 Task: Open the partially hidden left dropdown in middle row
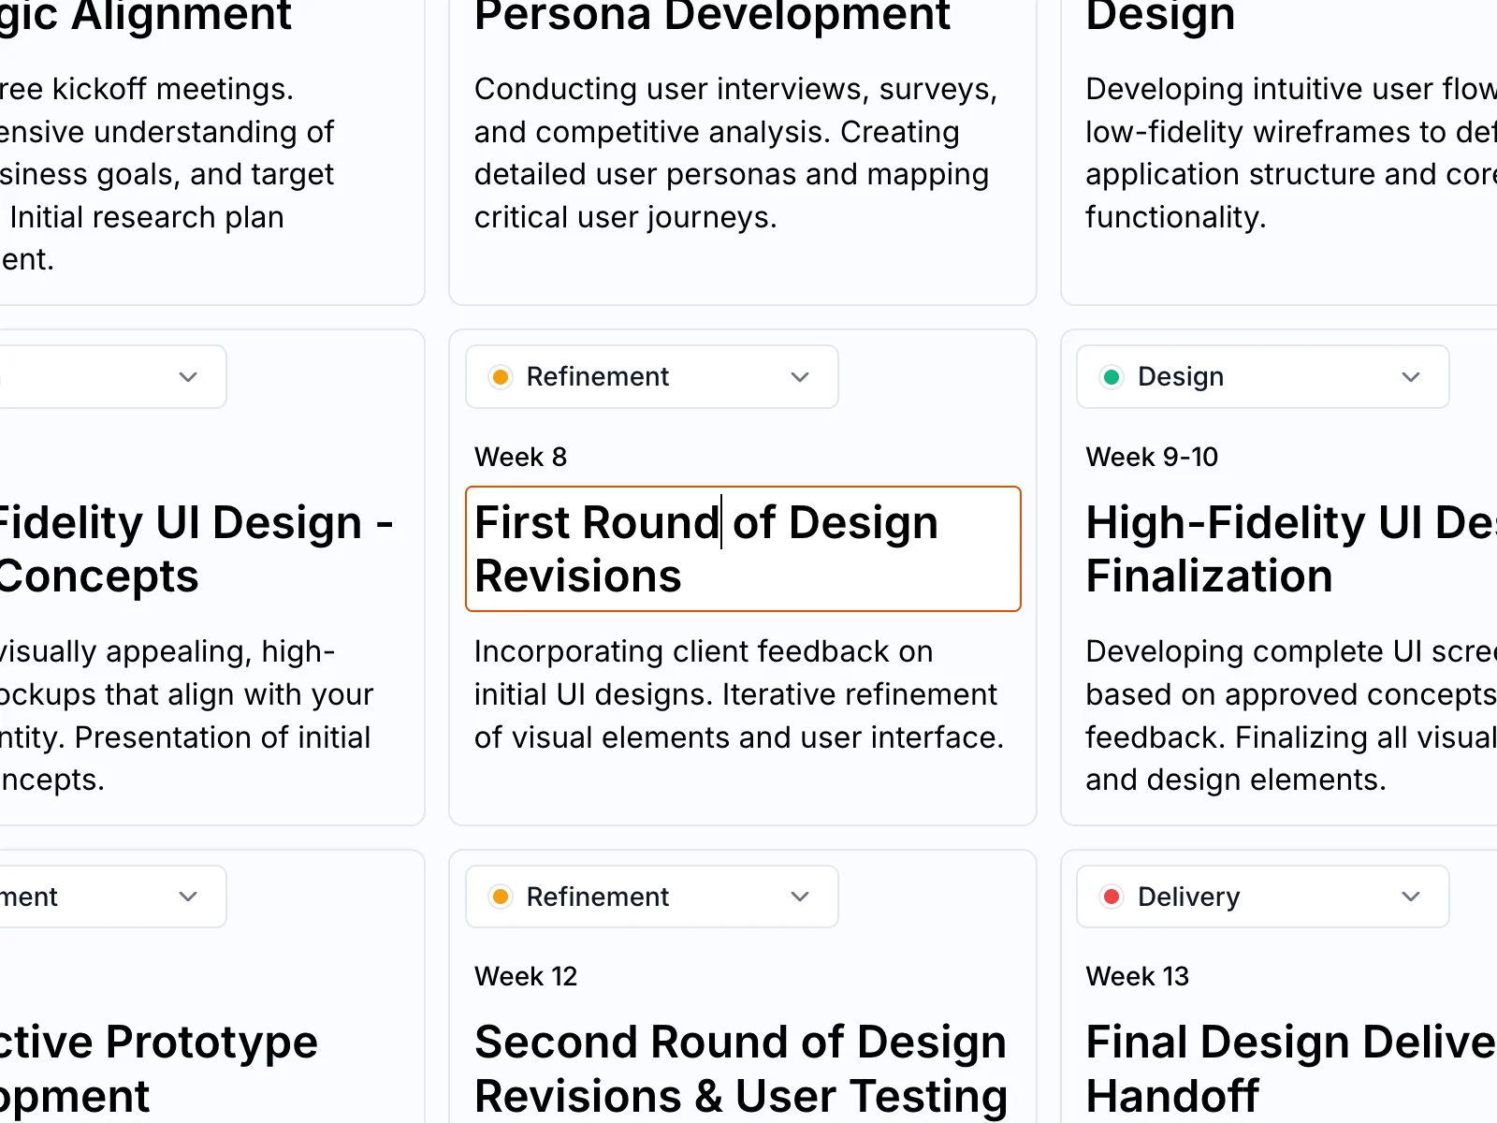188,377
